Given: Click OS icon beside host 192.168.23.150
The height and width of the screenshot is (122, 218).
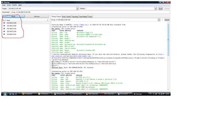Looking at the screenshot, I should 4,31.
